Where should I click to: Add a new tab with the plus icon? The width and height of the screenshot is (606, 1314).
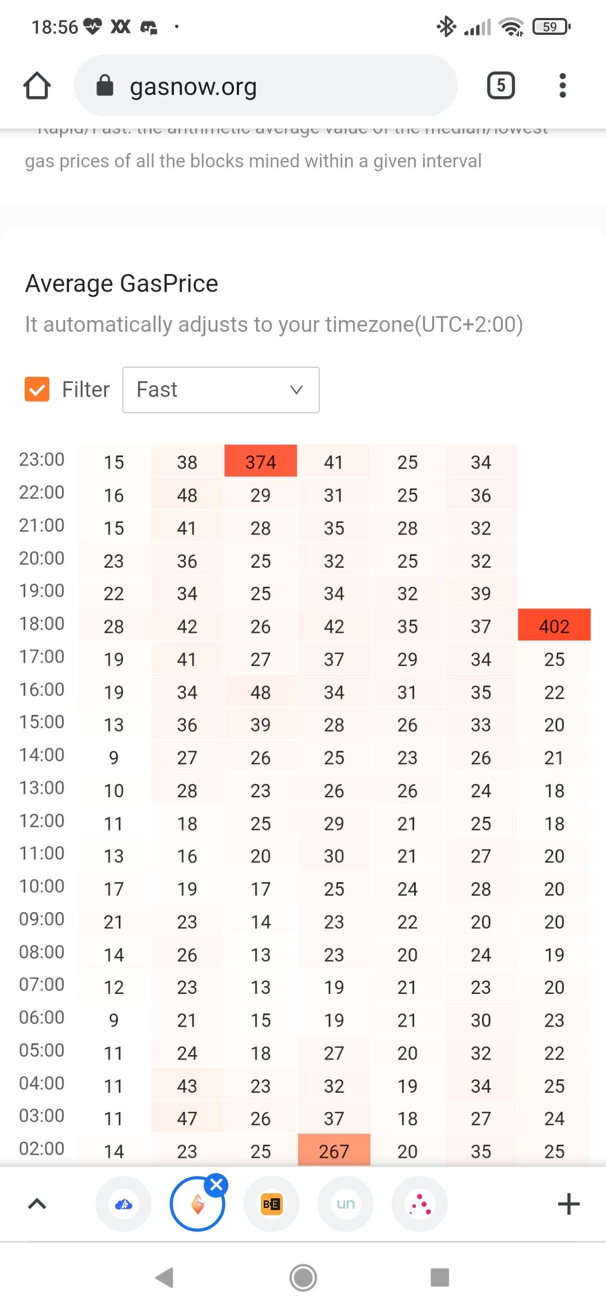click(x=568, y=1203)
